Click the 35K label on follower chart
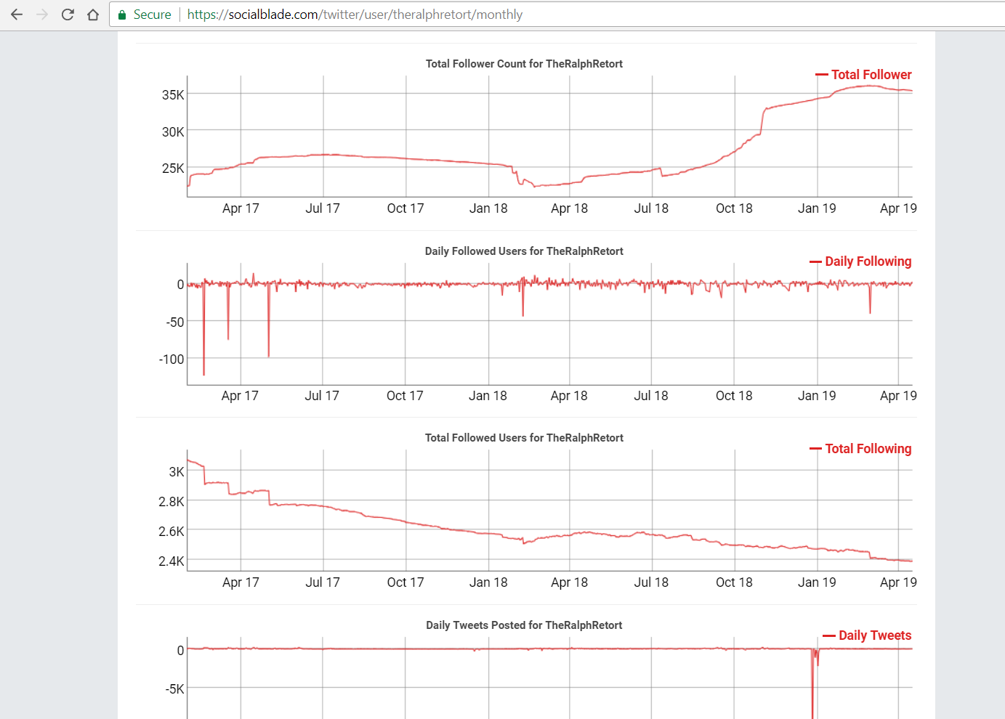This screenshot has height=719, width=1005. click(x=173, y=94)
